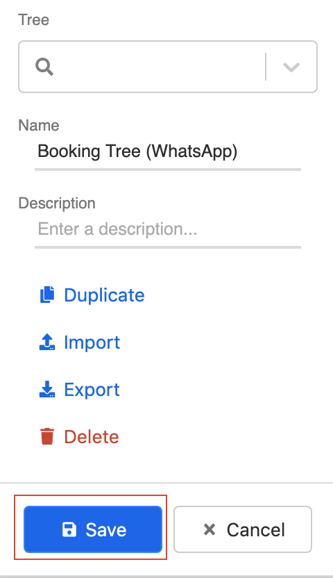Screen dimensions: 333x578
Task: Click the Duplicate copy icon
Action: tap(47, 295)
